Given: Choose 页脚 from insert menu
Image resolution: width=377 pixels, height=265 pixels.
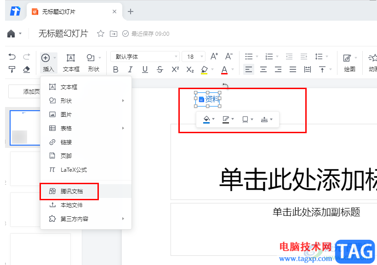Looking at the screenshot, I should point(86,156).
